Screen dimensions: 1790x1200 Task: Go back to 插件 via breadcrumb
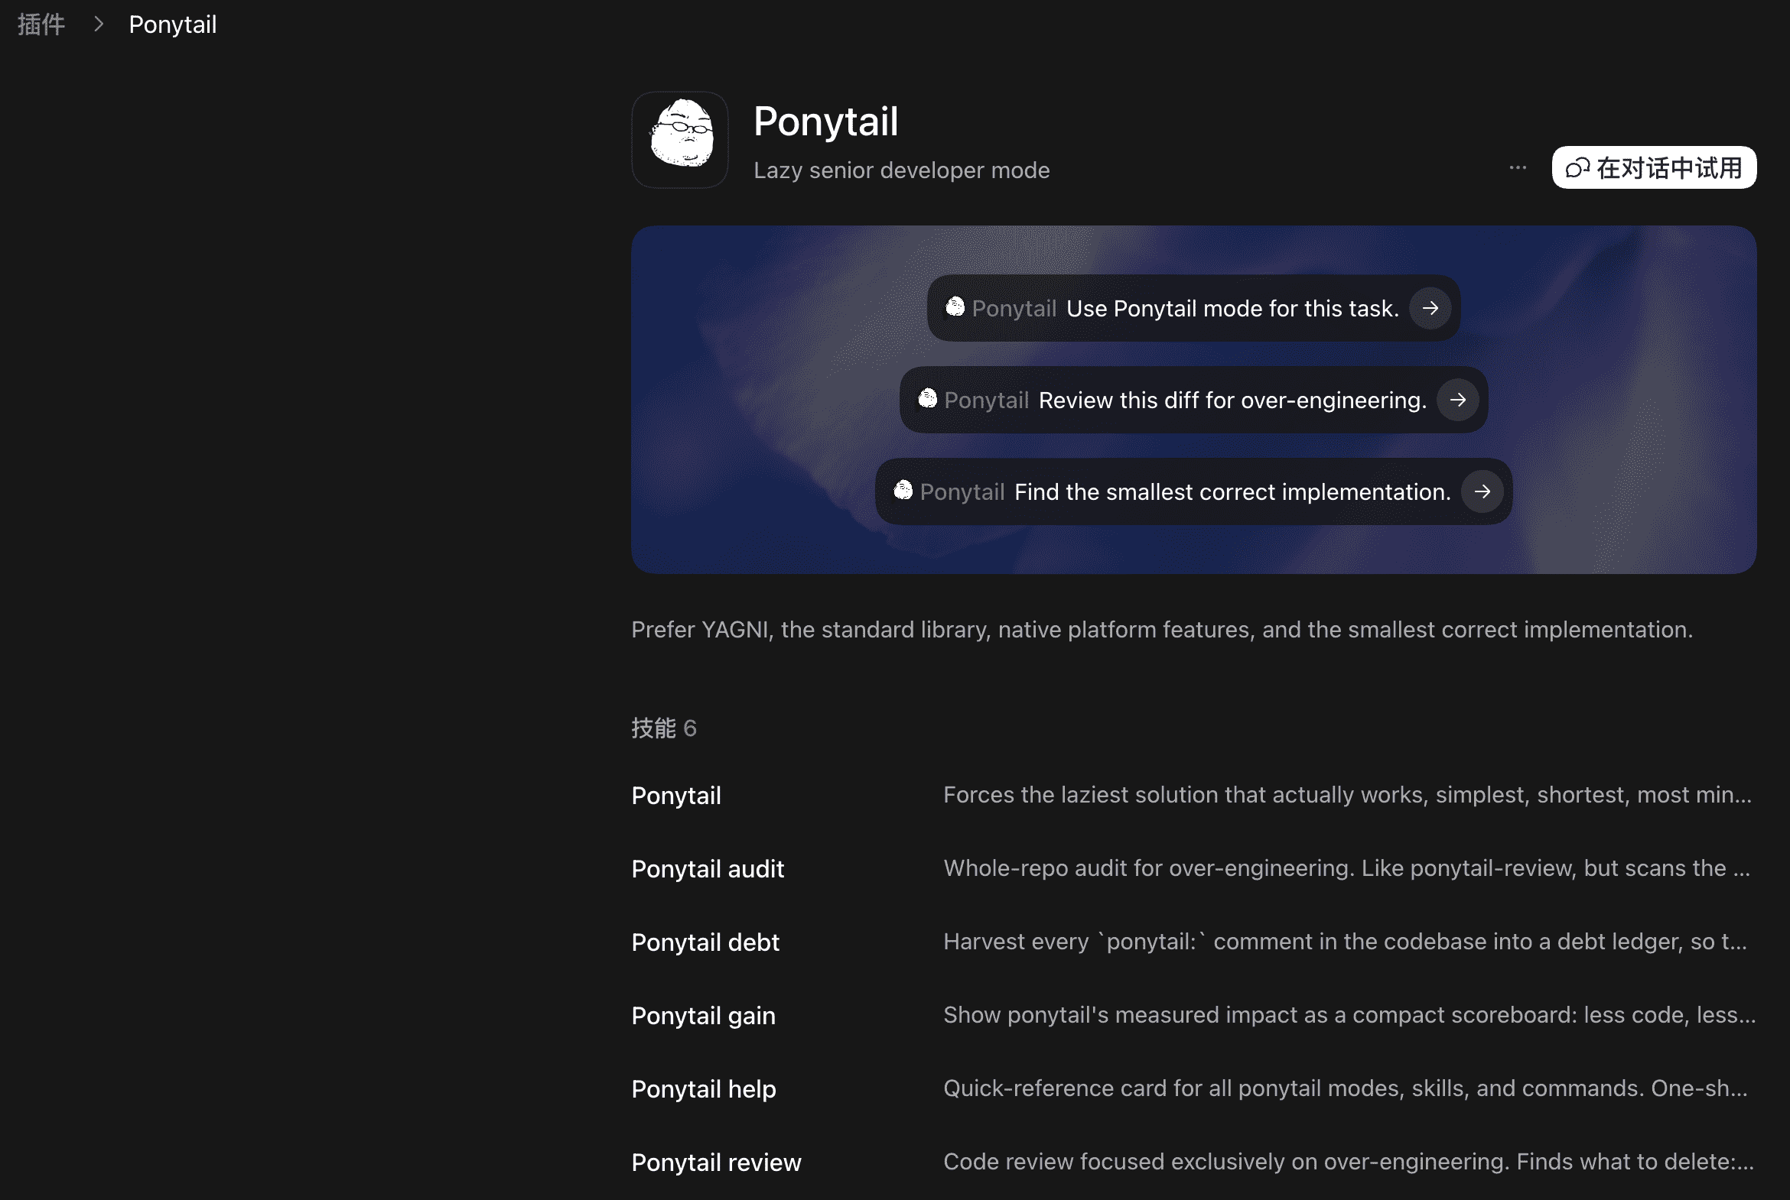coord(41,24)
